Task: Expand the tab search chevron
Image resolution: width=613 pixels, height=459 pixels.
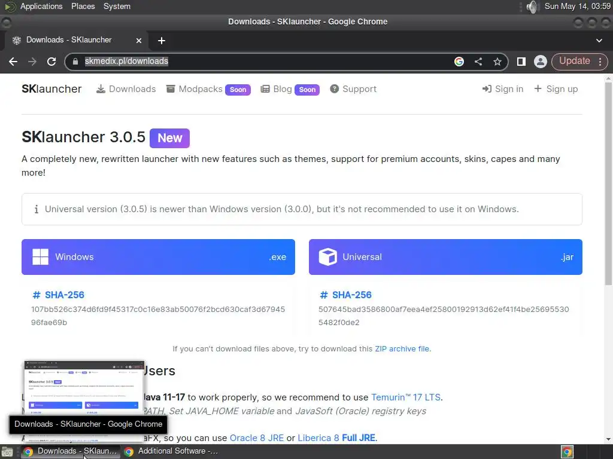Action: click(x=599, y=41)
